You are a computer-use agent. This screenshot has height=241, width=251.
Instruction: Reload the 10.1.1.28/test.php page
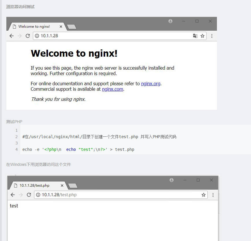[29, 195]
